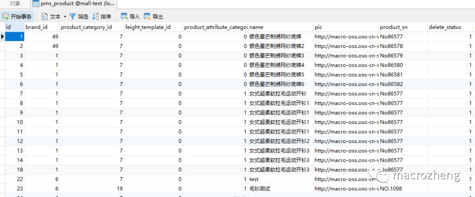Select the cell with id 18
475x197 pixels.
(x=15, y=169)
